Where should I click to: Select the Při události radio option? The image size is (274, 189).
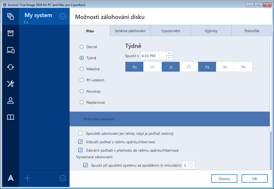pos(82,80)
